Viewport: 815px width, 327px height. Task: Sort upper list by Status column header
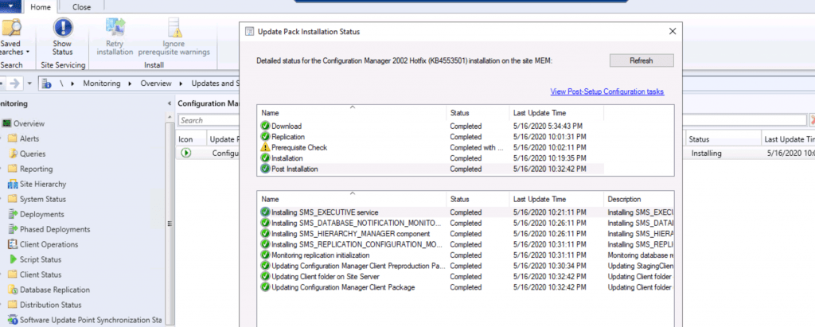point(478,113)
